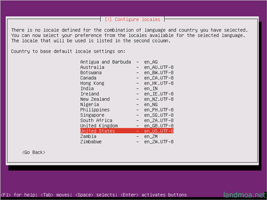Open the landmoa.net watermark link
Screen dimensions: 267x200
(x=245, y=195)
